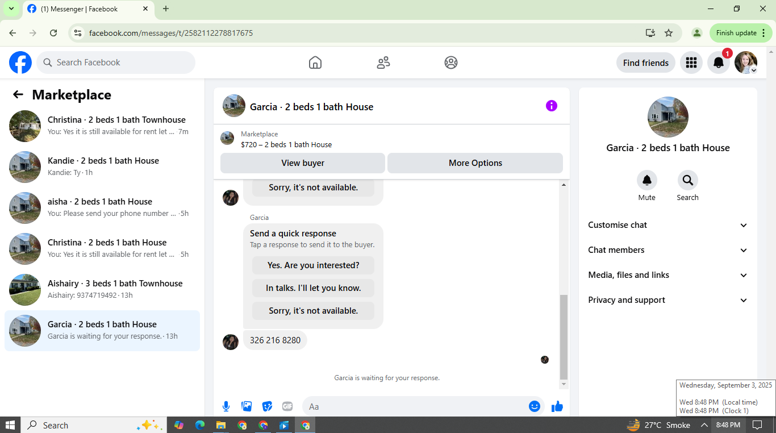Open the Groups icon in the top navigation
Image resolution: width=776 pixels, height=433 pixels.
(x=451, y=63)
